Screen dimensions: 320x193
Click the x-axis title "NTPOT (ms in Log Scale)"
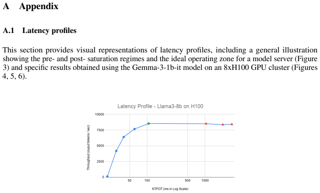tap(170, 189)
